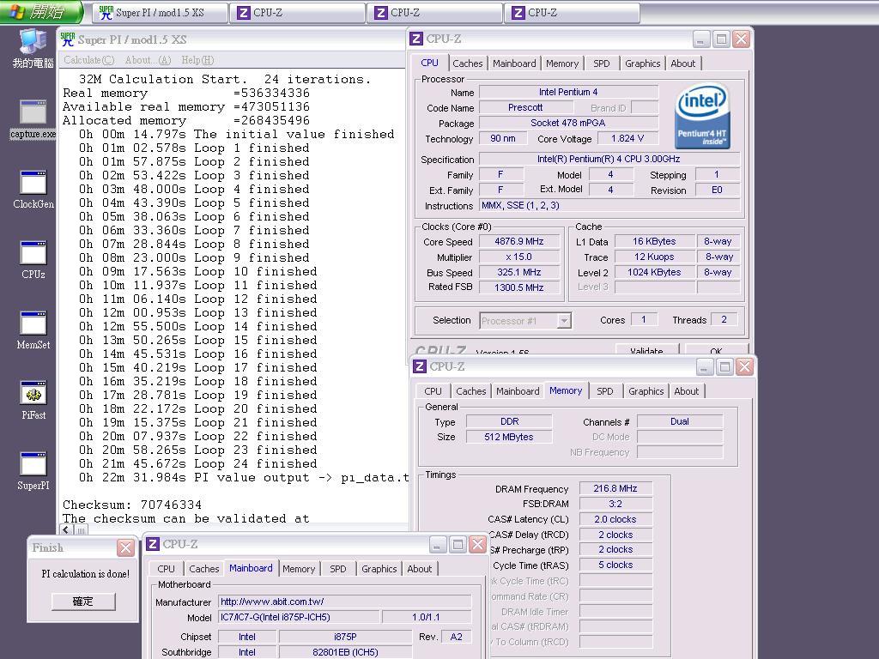
Task: Select Graphics tab in Memory CPU-Z window
Action: click(x=646, y=391)
